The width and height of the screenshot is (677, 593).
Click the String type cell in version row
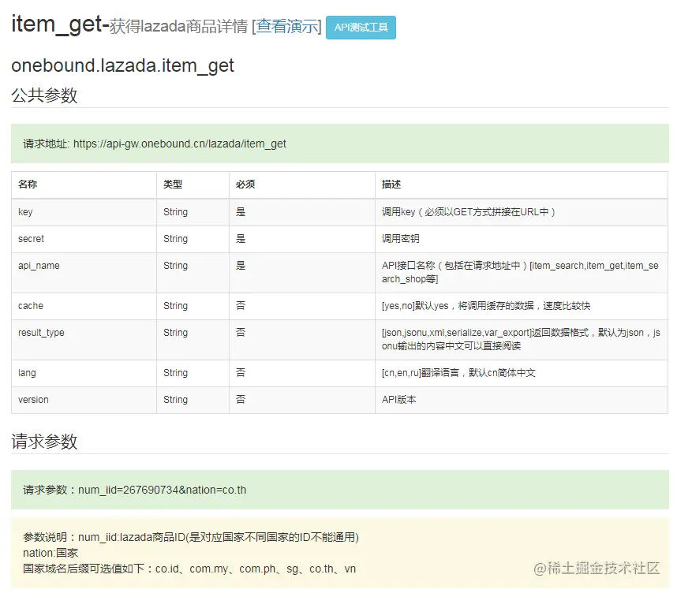coord(193,400)
